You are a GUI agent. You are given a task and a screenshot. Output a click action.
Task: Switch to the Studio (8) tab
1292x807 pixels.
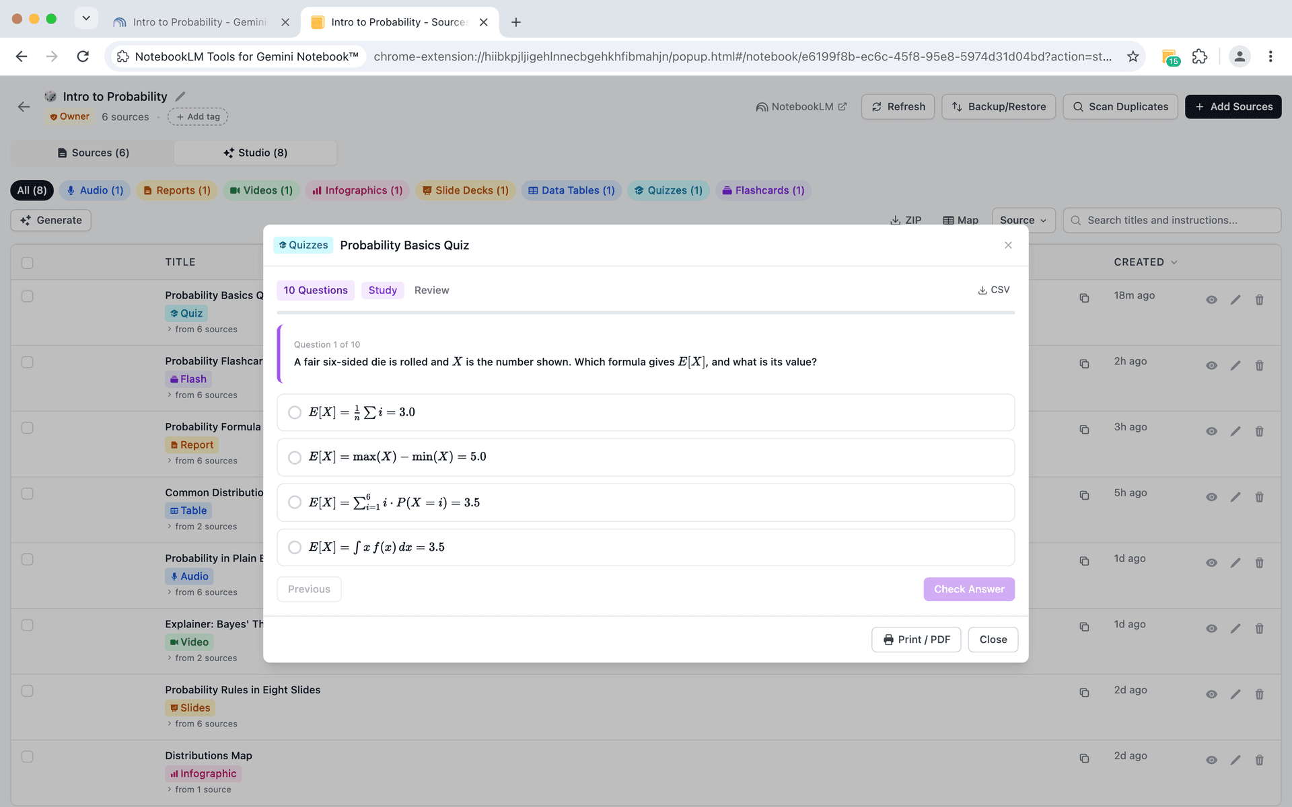[x=255, y=153]
